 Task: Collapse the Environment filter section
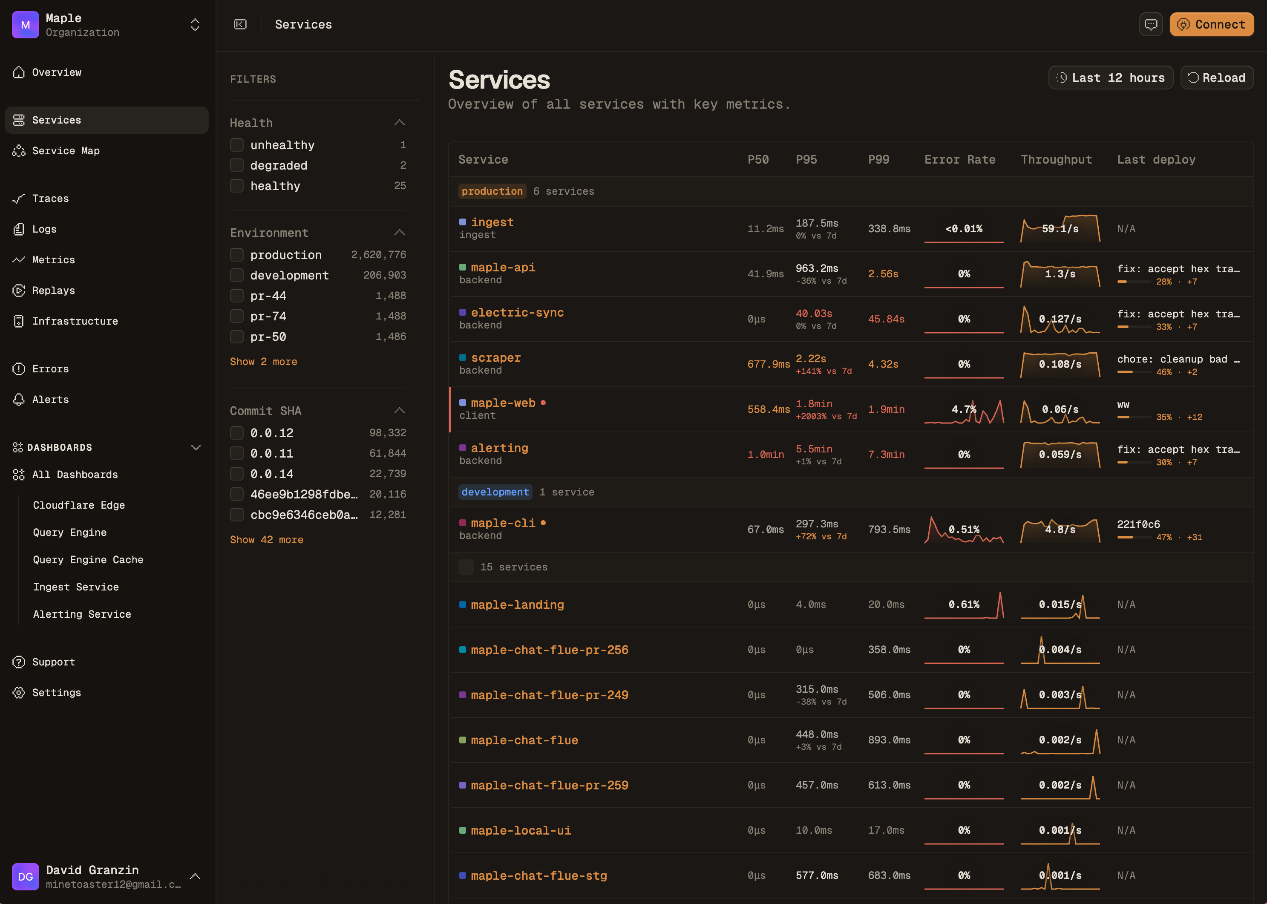pos(399,233)
